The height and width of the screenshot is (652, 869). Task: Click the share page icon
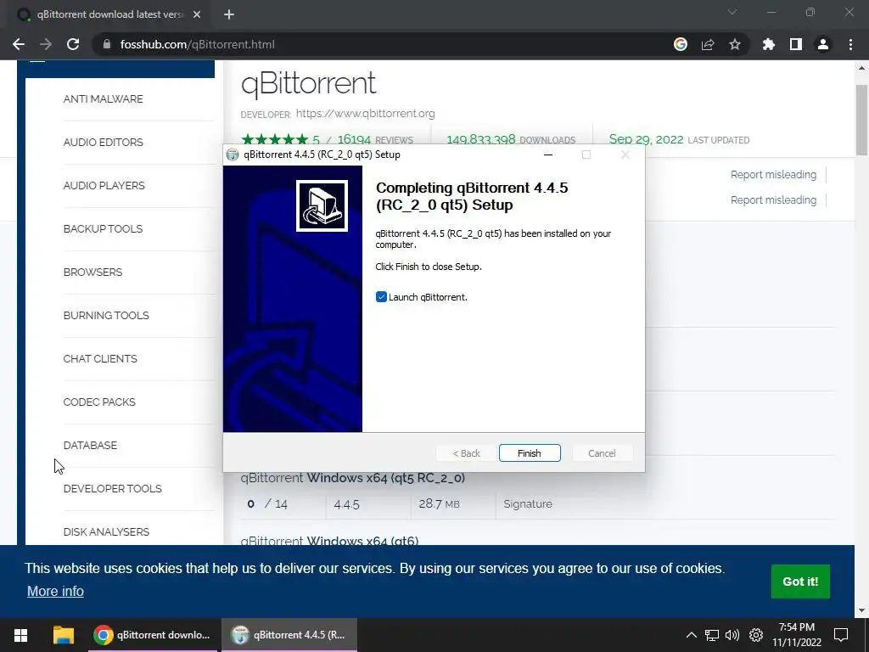(708, 44)
